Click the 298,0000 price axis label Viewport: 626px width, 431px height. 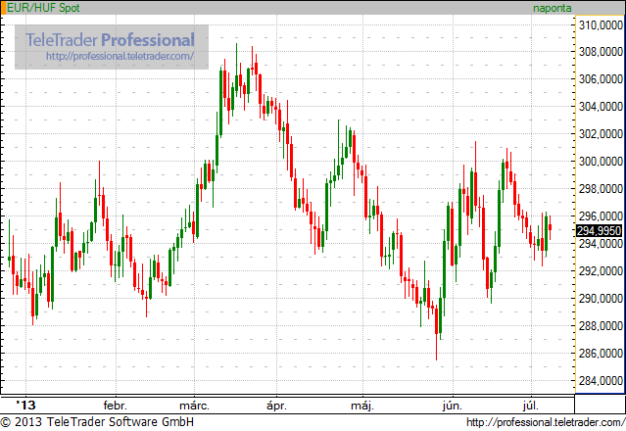click(x=601, y=189)
